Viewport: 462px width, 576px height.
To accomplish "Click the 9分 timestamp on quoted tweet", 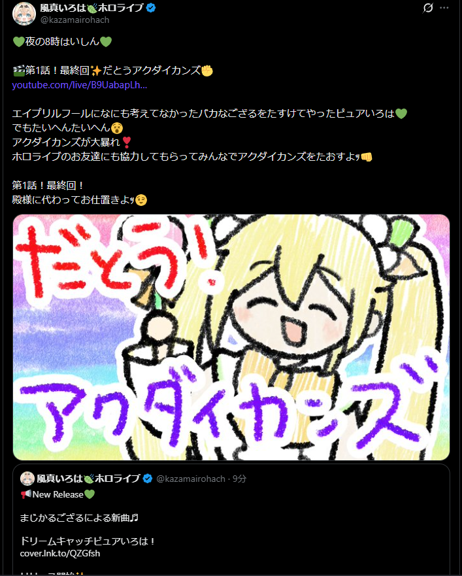I will [x=239, y=479].
